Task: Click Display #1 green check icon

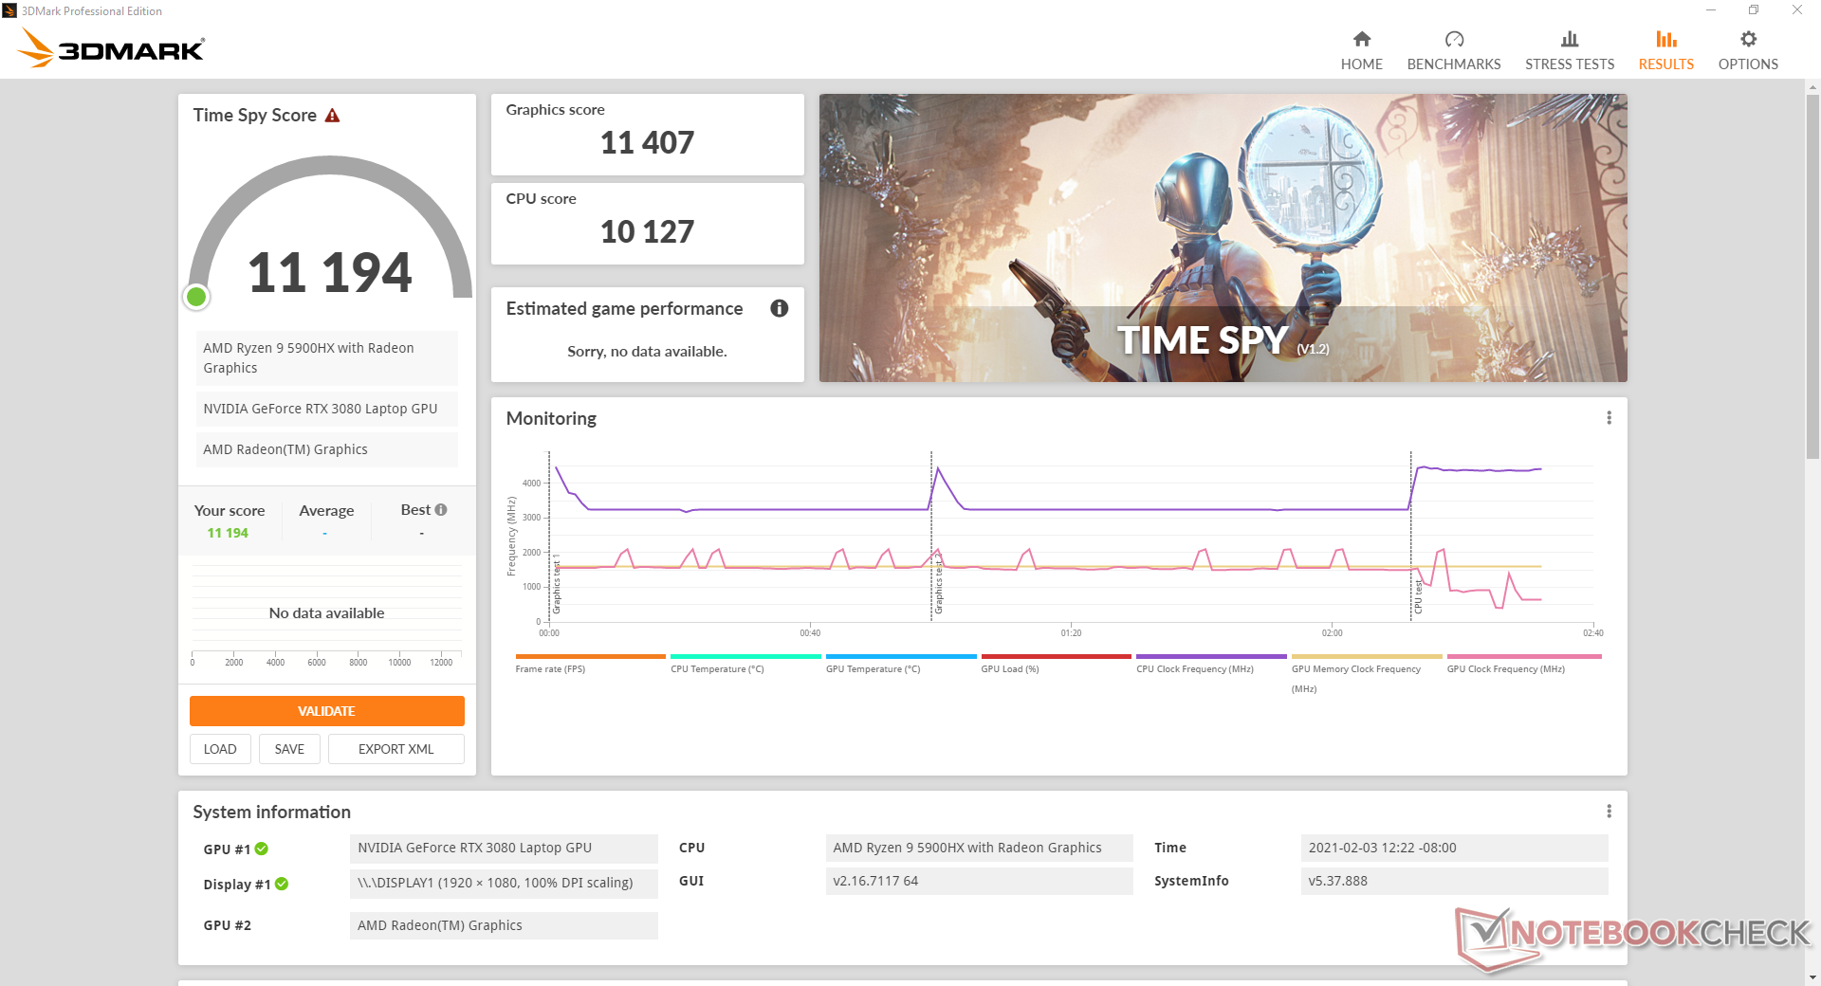Action: pos(282,884)
